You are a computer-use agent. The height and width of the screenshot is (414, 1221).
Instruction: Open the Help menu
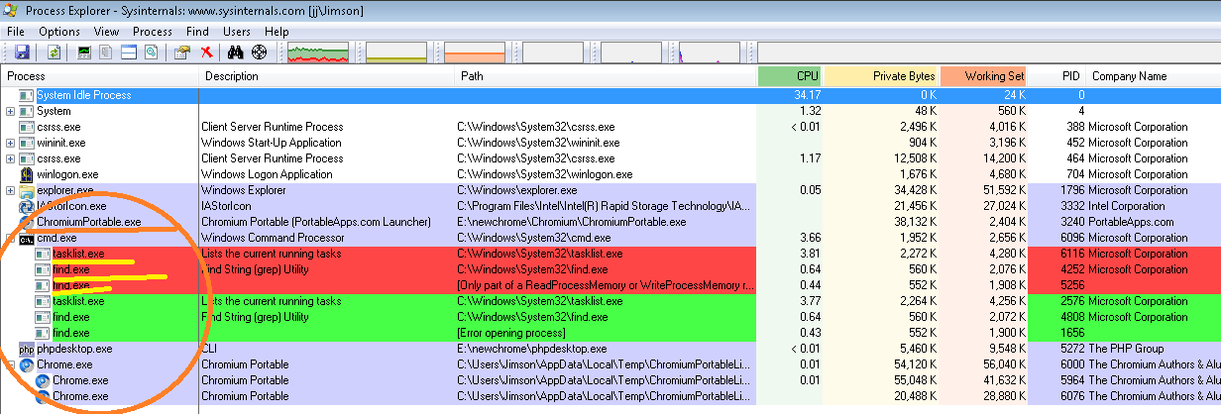coord(277,32)
